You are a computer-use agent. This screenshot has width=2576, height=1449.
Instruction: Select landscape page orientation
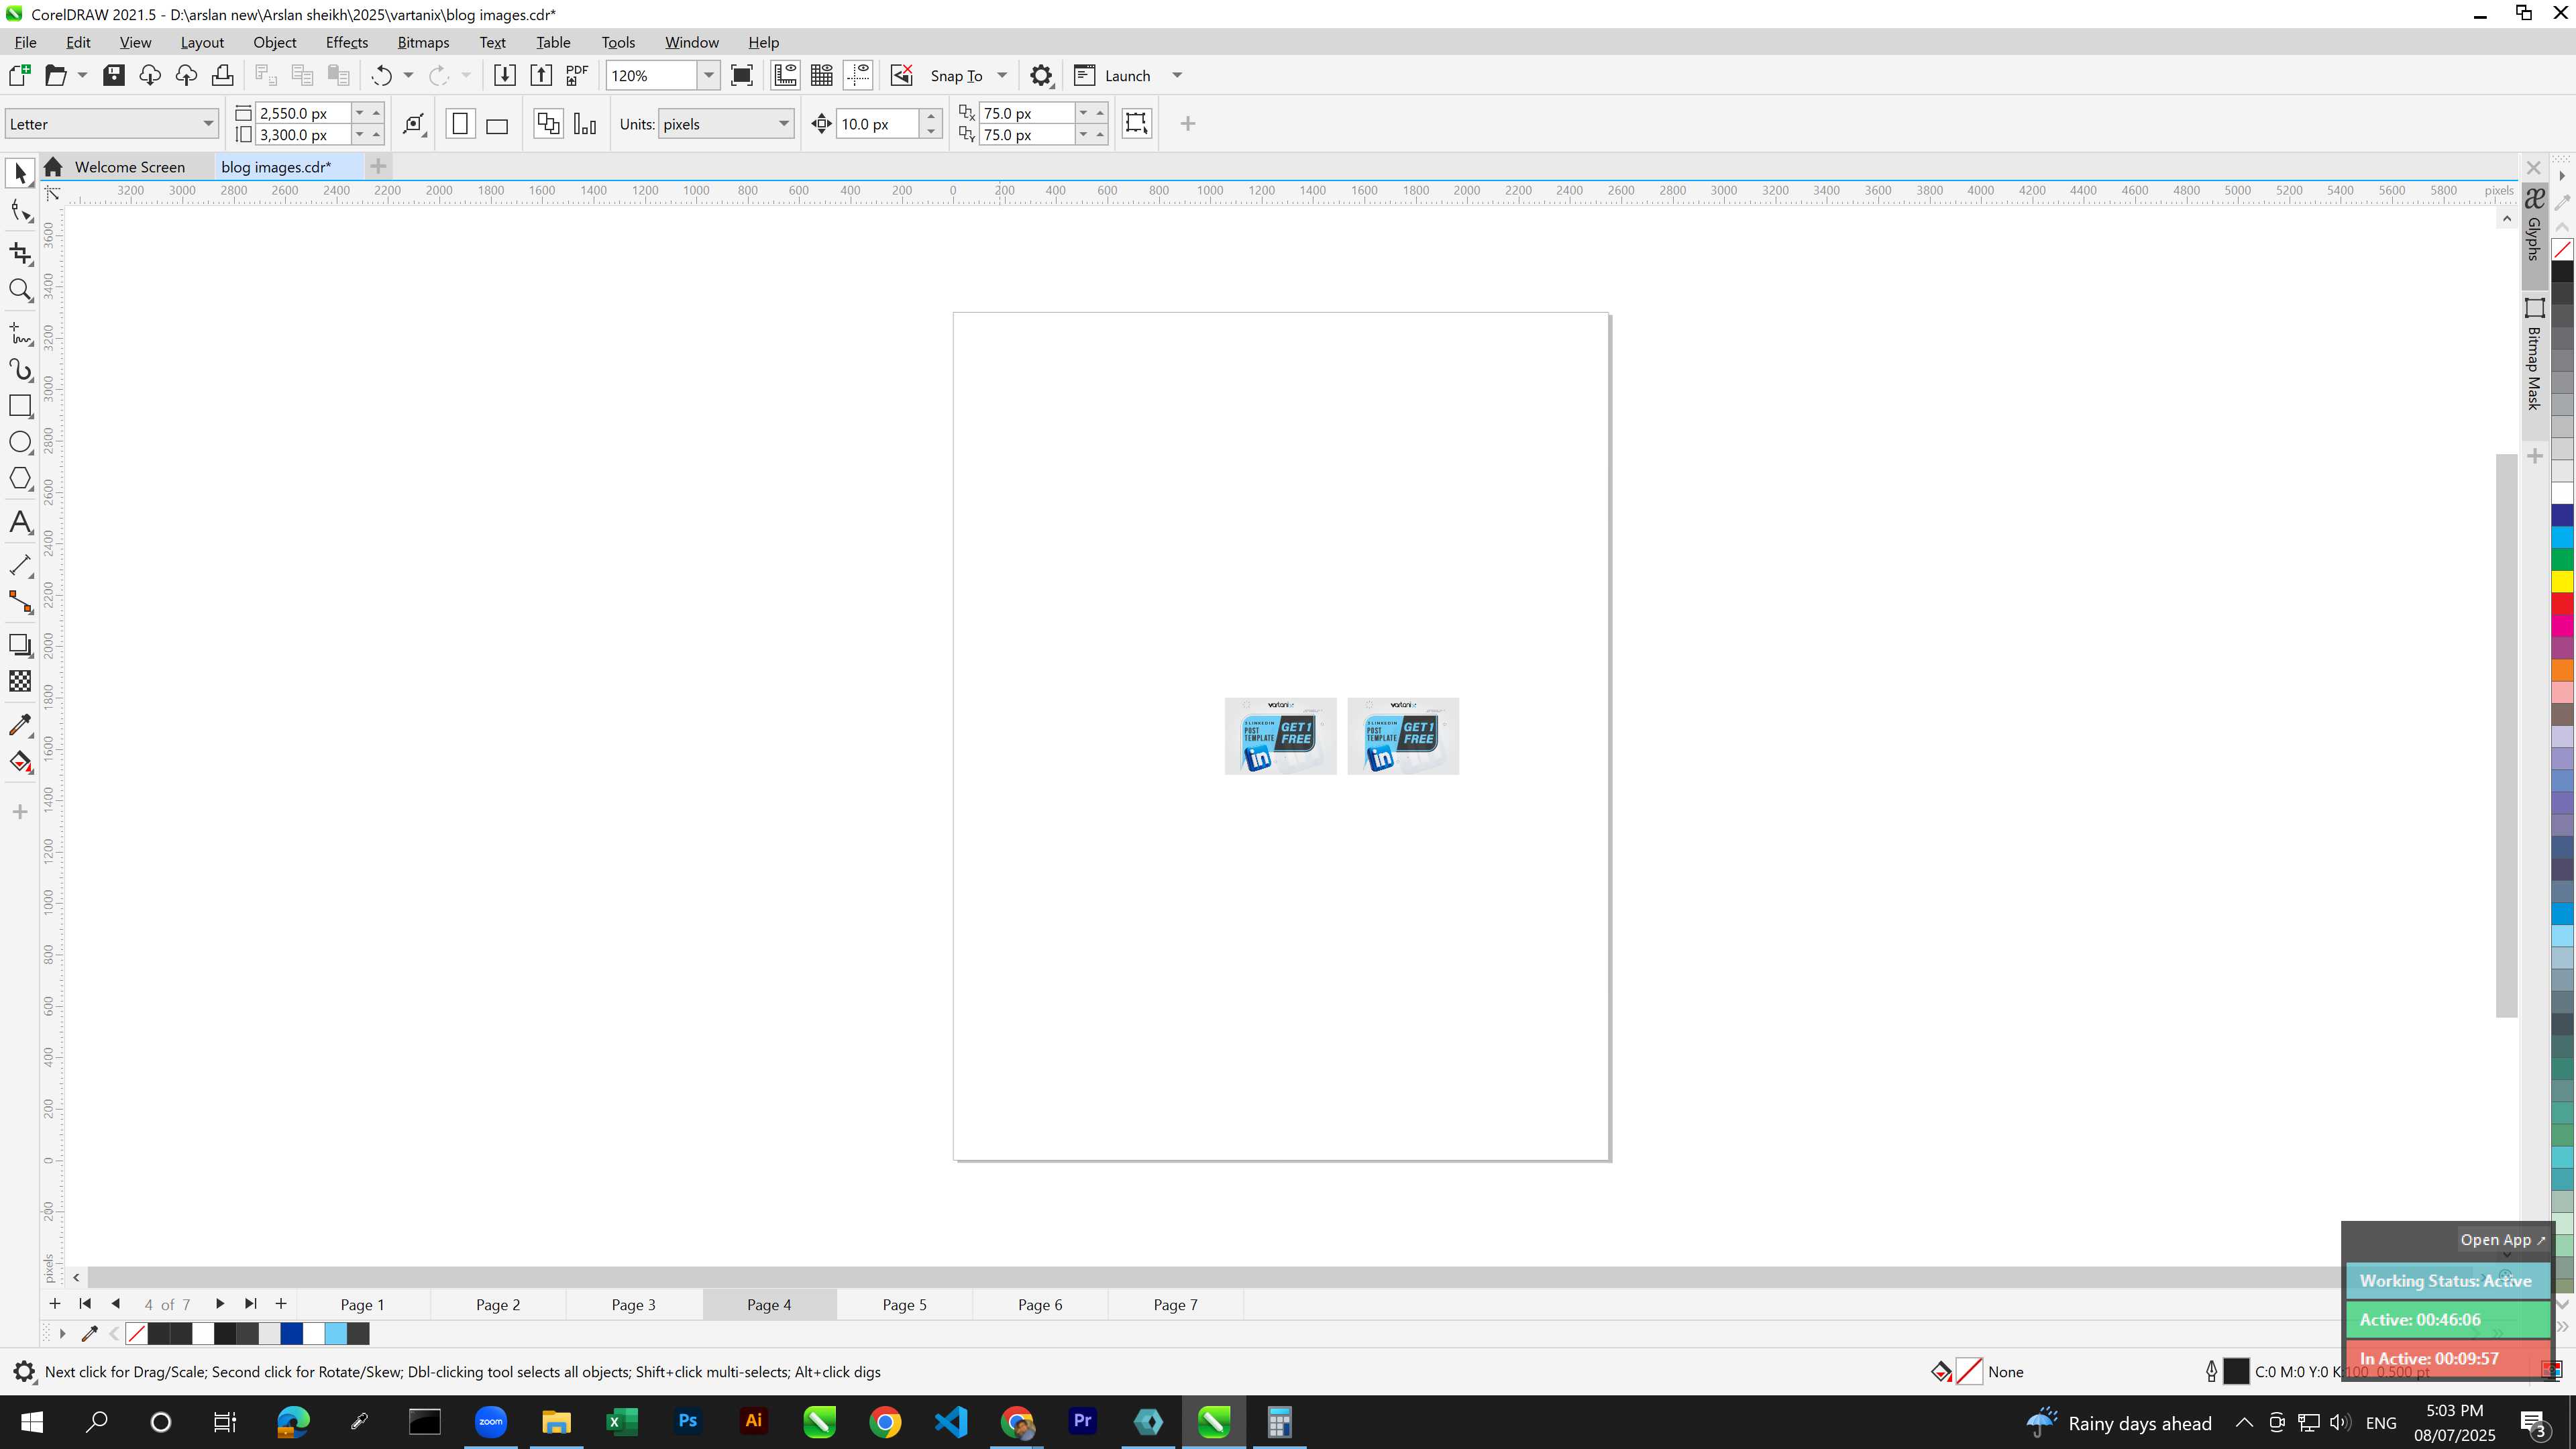click(x=497, y=124)
